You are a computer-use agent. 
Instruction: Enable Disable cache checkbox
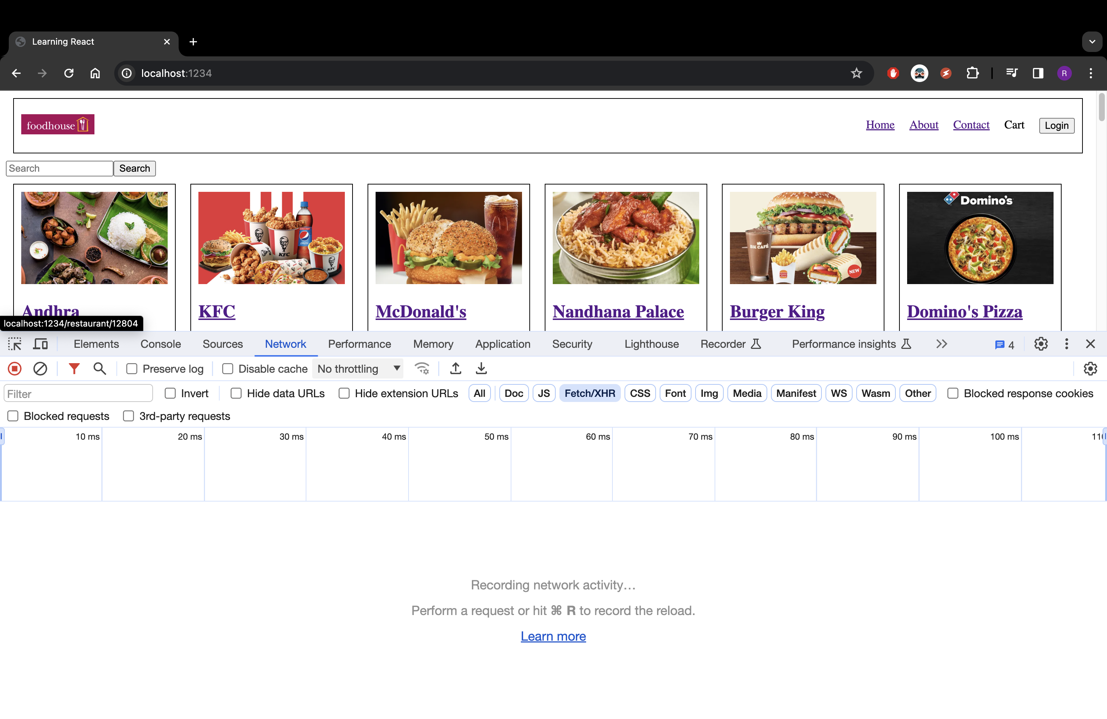[x=227, y=369]
